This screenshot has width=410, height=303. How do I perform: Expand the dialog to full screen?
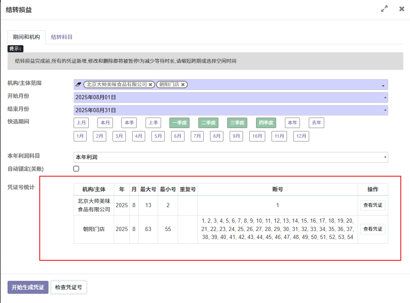click(x=384, y=9)
